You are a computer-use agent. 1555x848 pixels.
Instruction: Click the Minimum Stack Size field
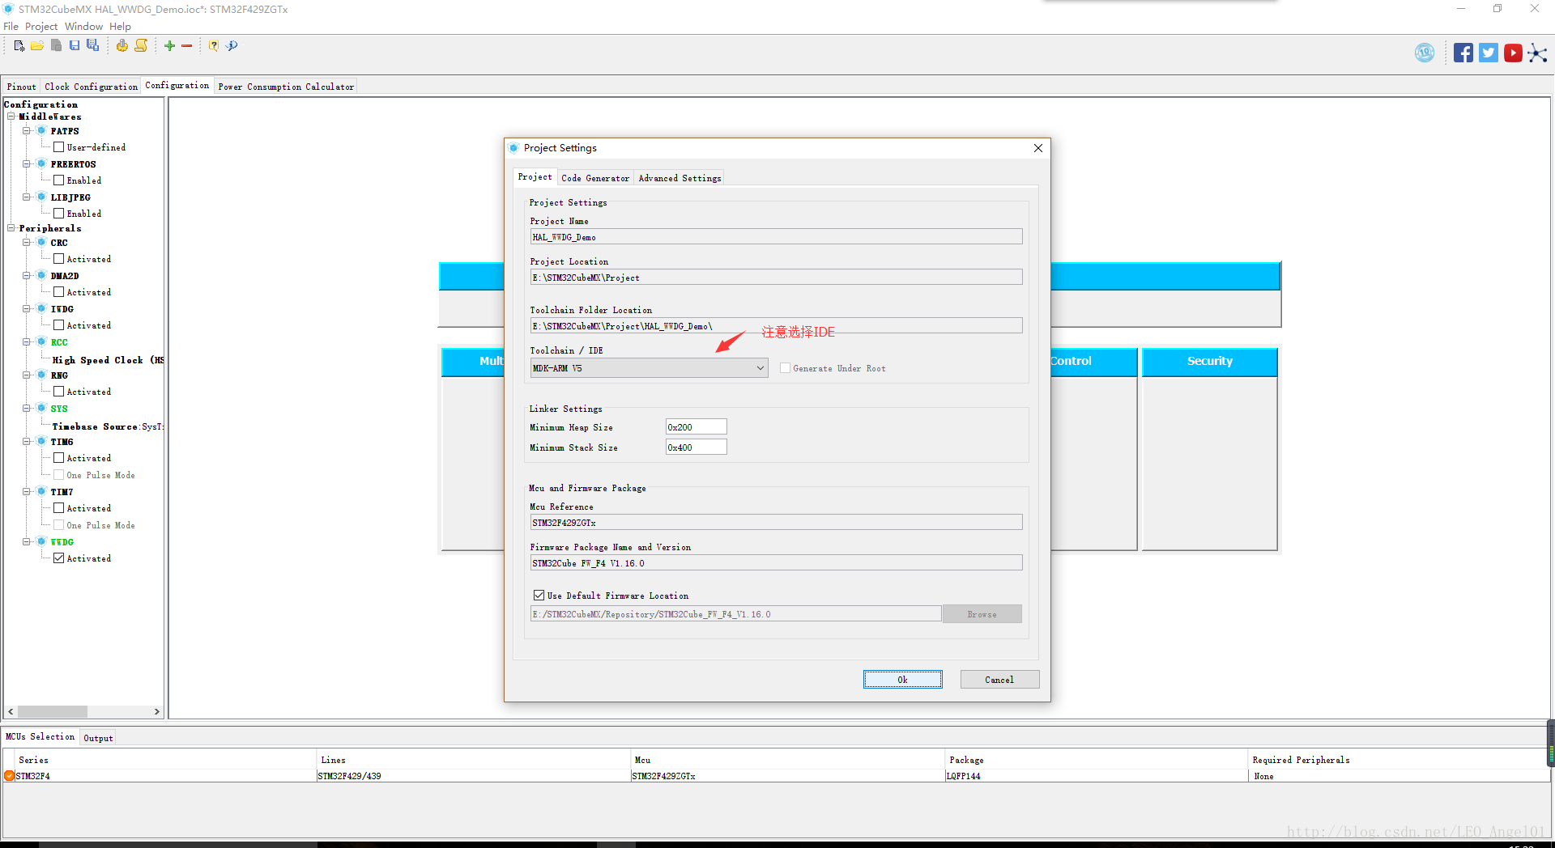697,447
